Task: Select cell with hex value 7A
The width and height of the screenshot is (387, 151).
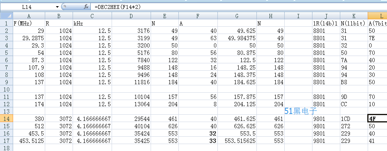Action: click(x=354, y=60)
